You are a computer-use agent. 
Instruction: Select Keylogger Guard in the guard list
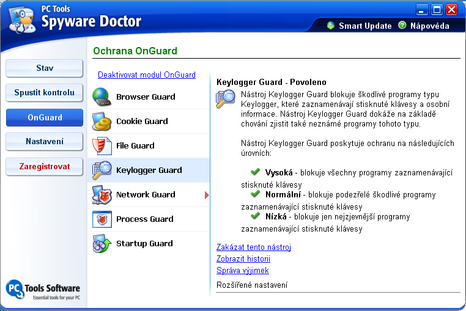tap(149, 170)
